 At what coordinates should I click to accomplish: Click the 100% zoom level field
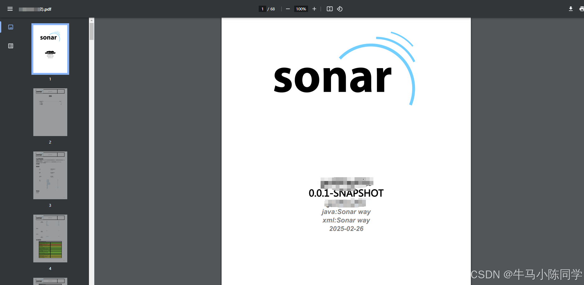pos(301,9)
